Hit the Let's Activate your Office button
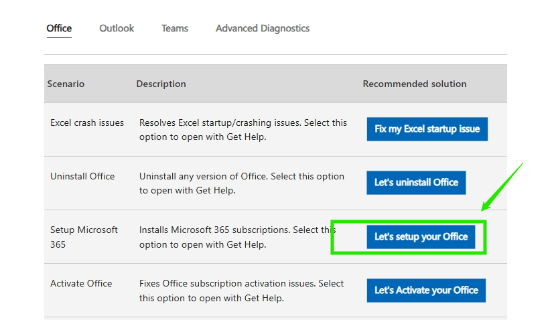Screen dimensions: 552x320 pos(426,291)
